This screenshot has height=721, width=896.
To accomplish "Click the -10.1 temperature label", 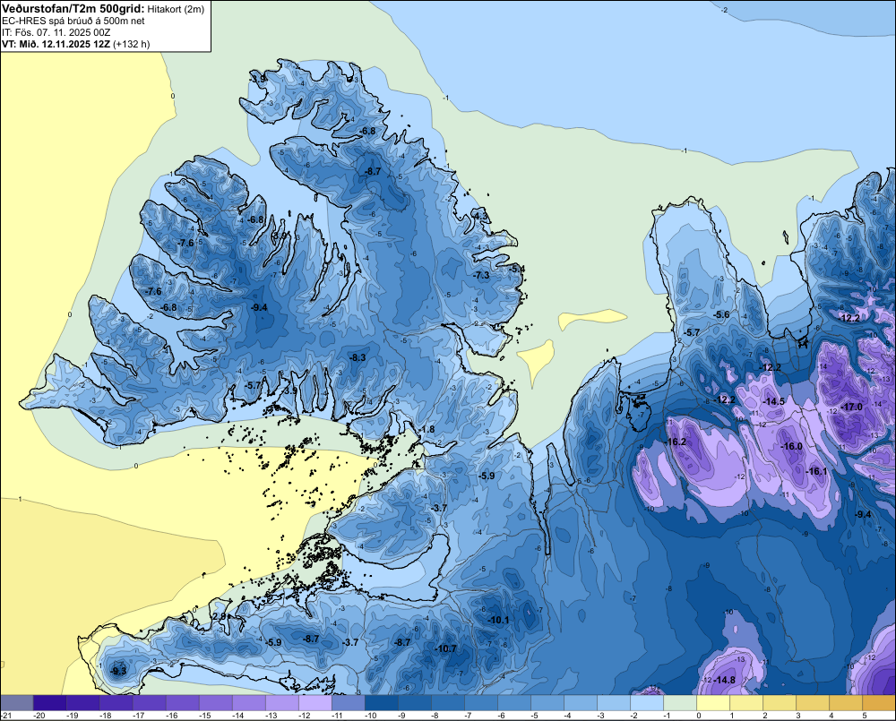I will (498, 620).
